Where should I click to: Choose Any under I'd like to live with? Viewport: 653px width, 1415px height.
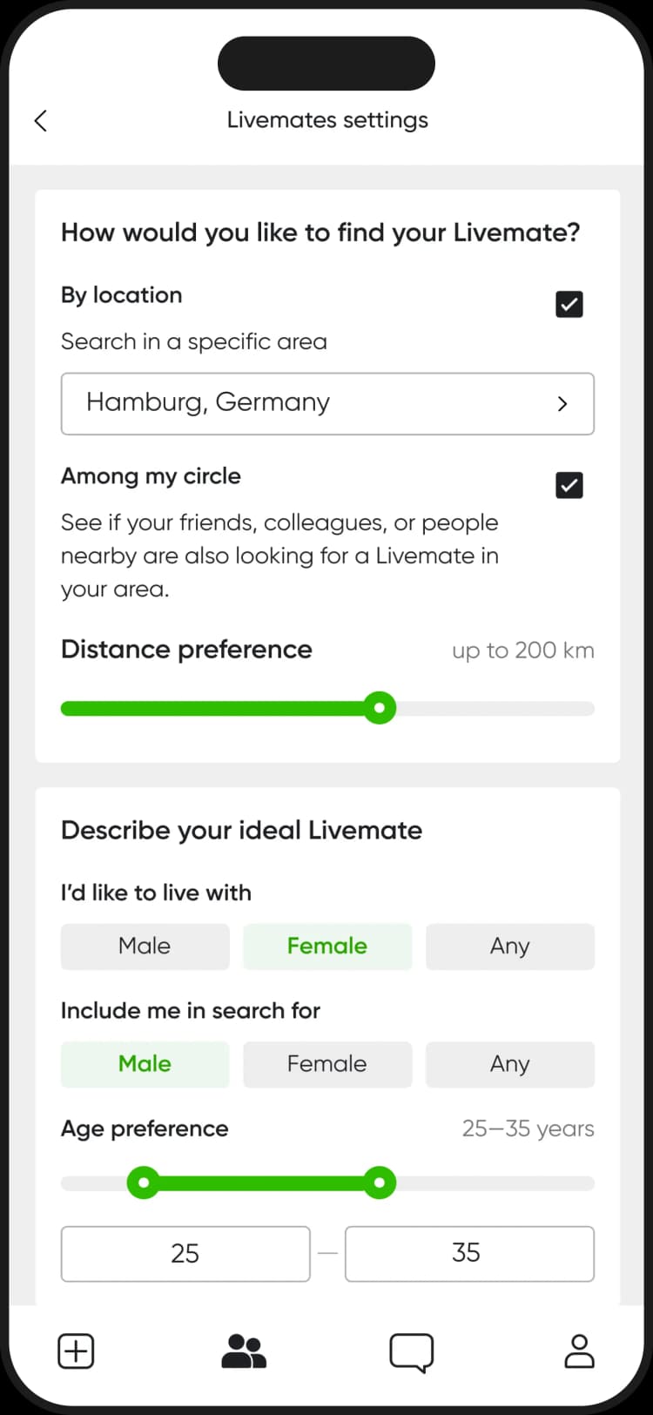[509, 947]
